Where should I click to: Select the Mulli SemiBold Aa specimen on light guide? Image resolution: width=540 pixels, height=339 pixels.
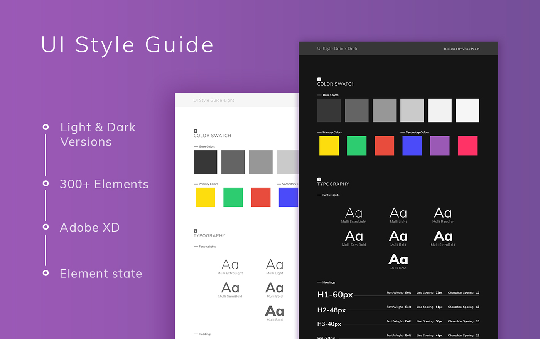[x=230, y=287]
